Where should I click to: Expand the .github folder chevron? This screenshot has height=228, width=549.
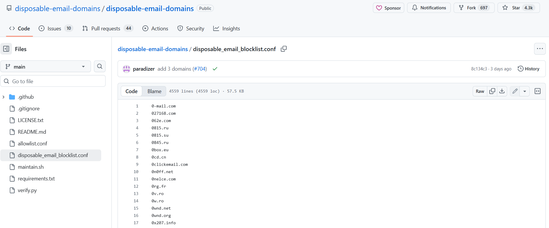4,97
